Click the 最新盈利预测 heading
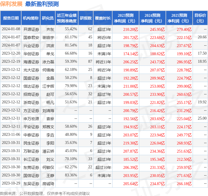 click(42, 4)
